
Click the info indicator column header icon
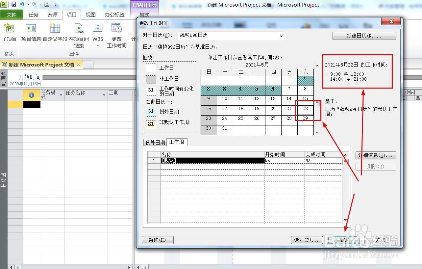(x=32, y=95)
